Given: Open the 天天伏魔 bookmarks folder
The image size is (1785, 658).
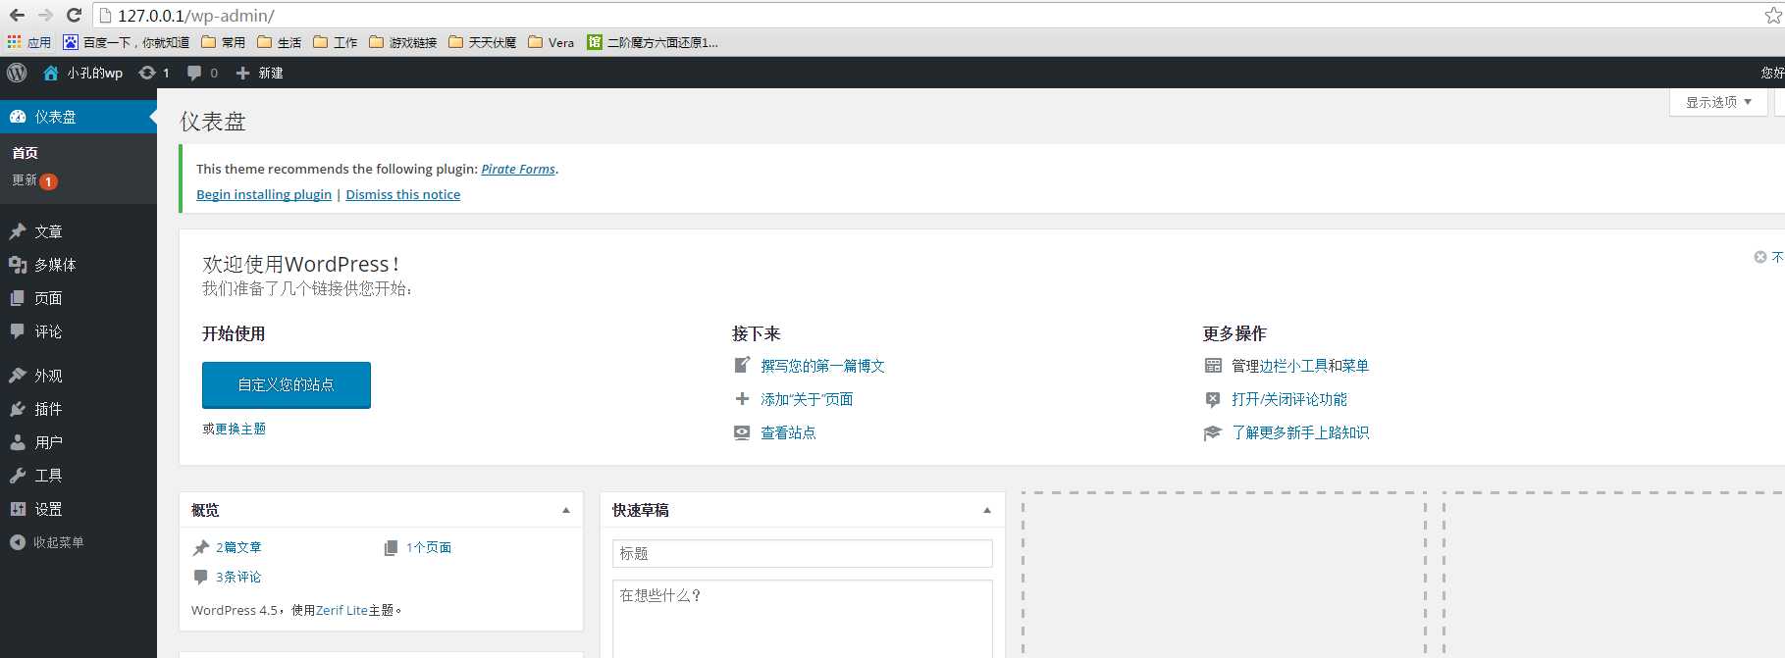Looking at the screenshot, I should tap(483, 42).
